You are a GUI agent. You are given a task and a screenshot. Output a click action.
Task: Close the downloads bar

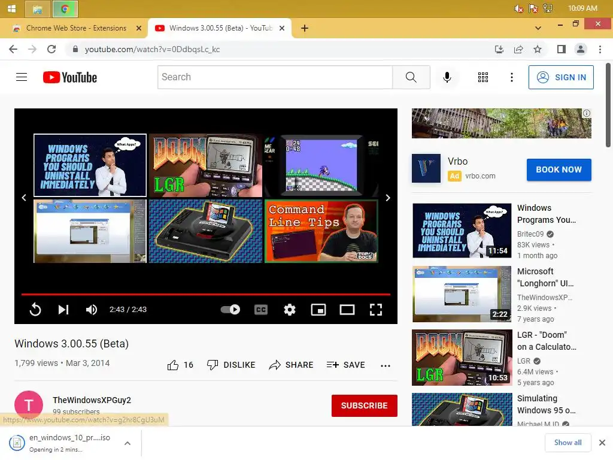pyautogui.click(x=602, y=443)
